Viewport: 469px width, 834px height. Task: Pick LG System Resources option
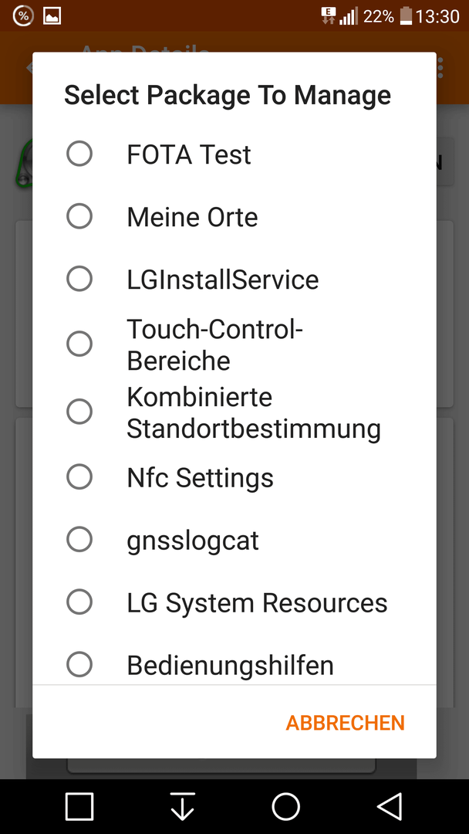coord(235,602)
